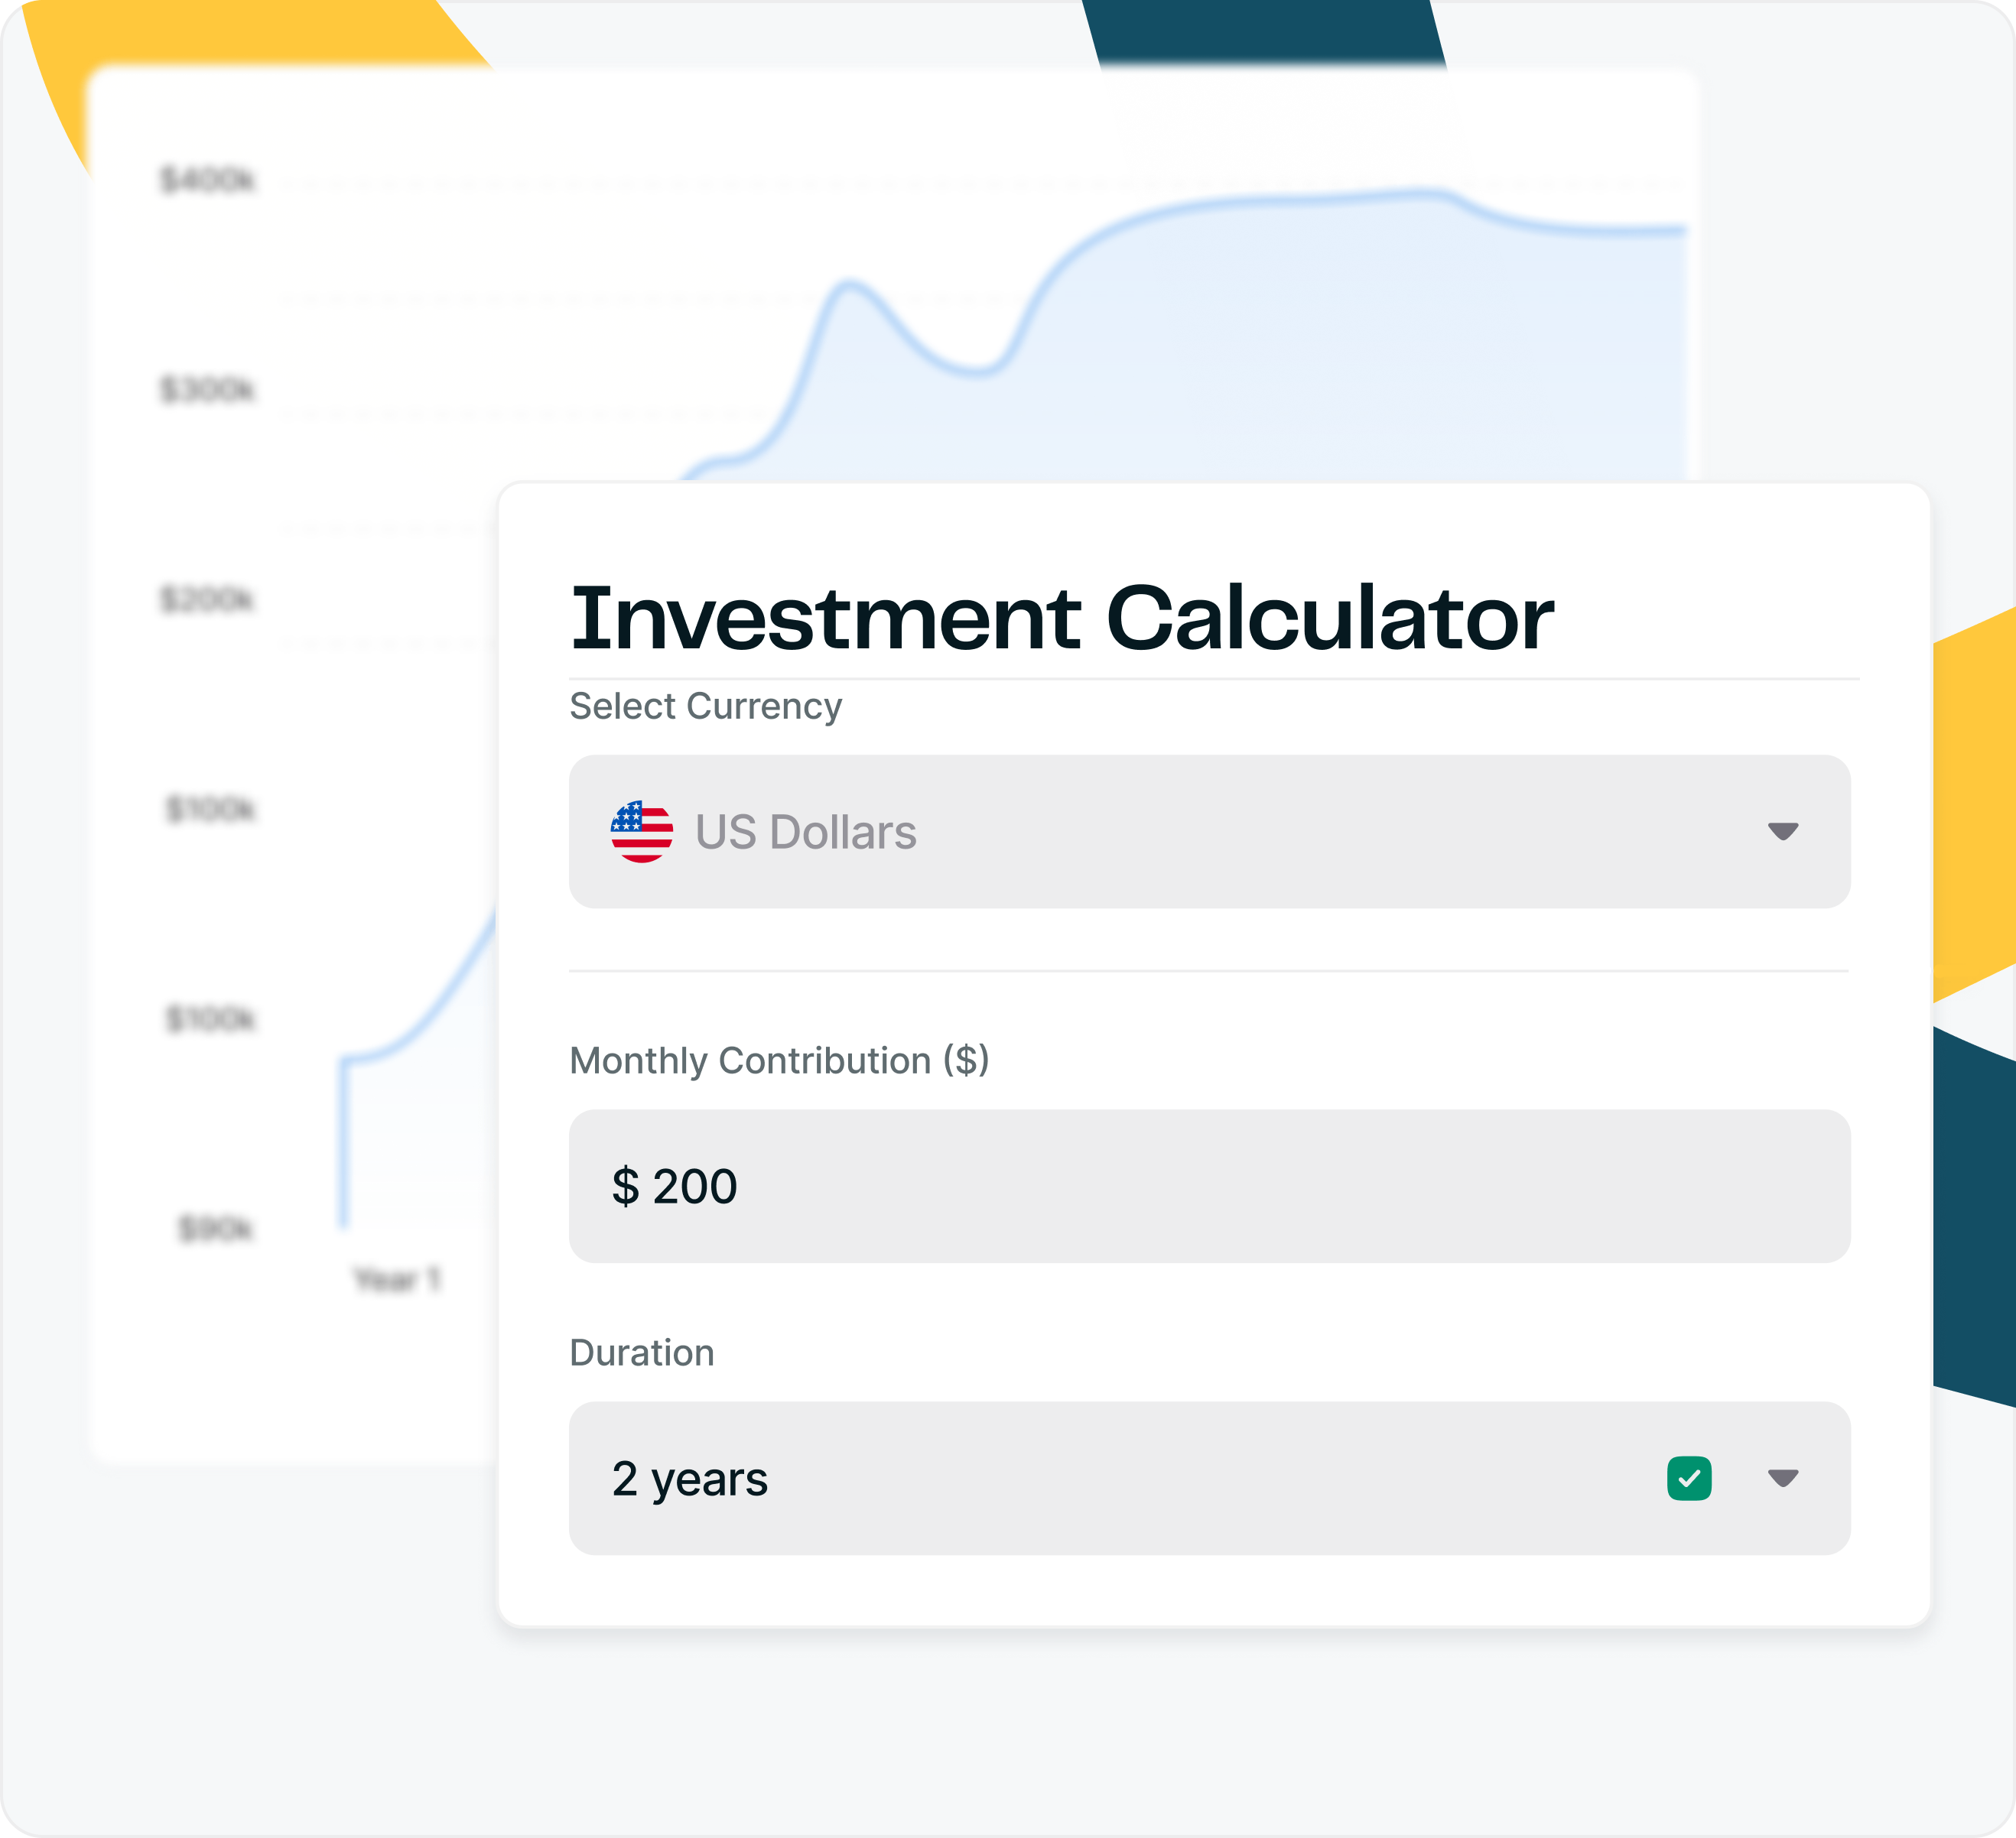Click the Monthly Contribution ($) label
2016x1838 pixels.
pyautogui.click(x=779, y=1060)
